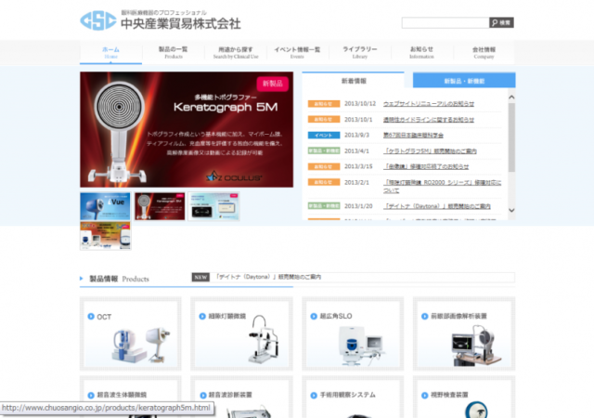Click the search button with magnifier
Viewport: 594px width, 418px height.
coord(501,23)
